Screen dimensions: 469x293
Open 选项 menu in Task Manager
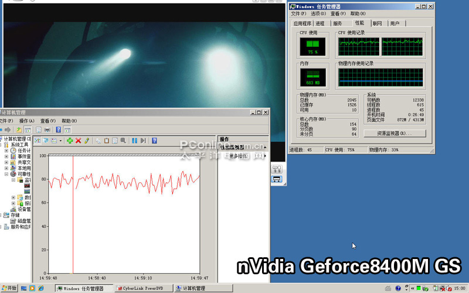pyautogui.click(x=318, y=13)
